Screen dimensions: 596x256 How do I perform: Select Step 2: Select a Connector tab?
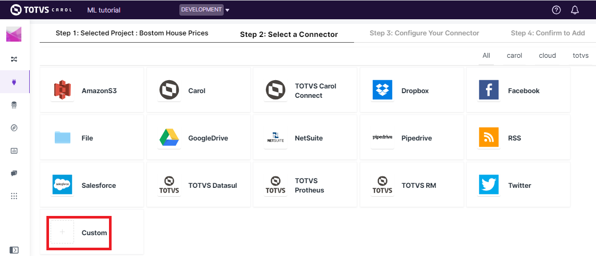(x=289, y=34)
